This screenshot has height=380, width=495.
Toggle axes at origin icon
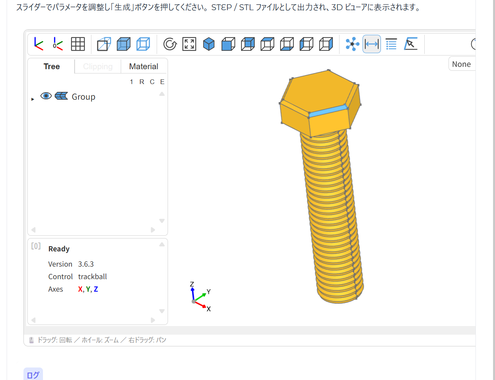[x=58, y=44]
